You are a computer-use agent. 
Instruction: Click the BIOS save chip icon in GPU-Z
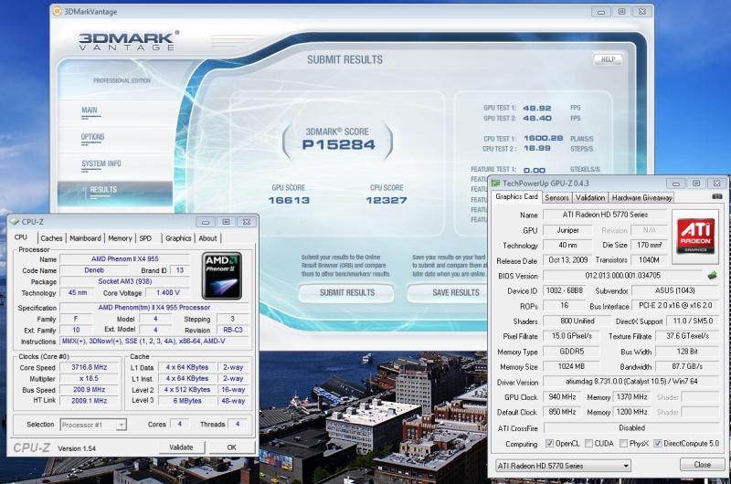tap(712, 275)
